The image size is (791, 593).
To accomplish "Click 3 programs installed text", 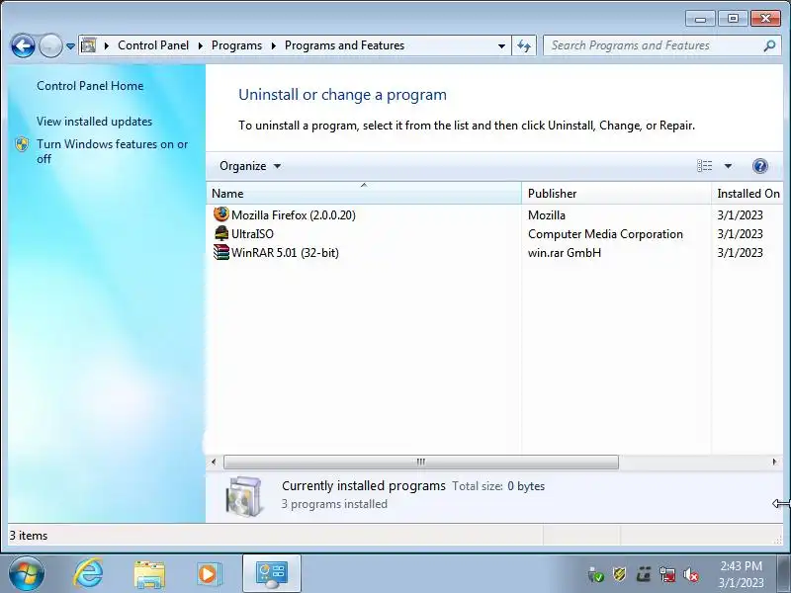I will 334,504.
